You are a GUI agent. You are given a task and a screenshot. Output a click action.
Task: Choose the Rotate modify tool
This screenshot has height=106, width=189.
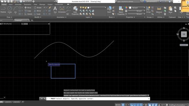click(38, 8)
